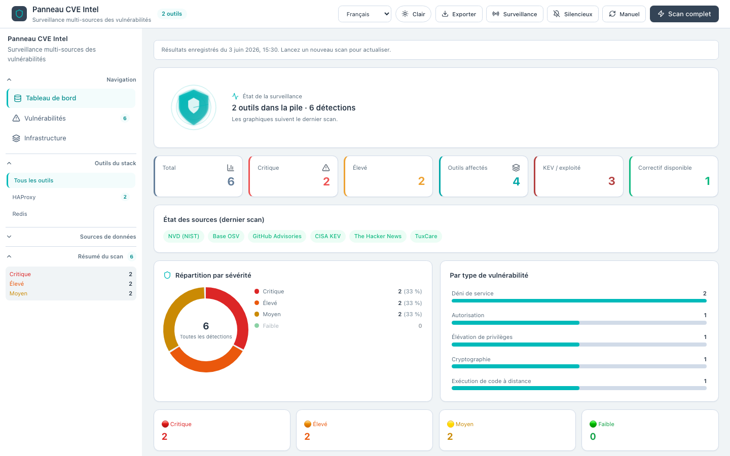Click the warning triangle in Critique card

pos(326,168)
